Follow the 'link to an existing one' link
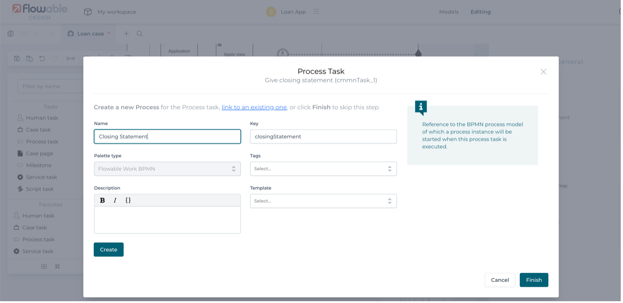Screen dimensions: 623x303 [254, 107]
